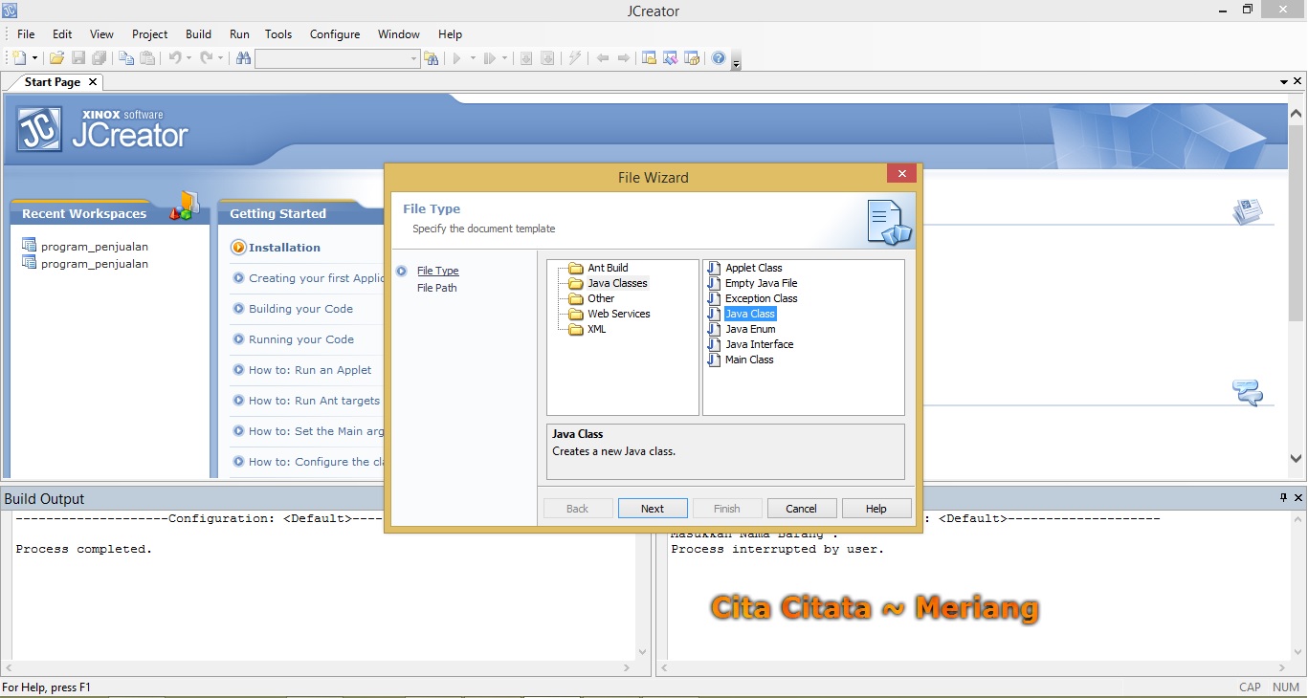The image size is (1308, 698).
Task: Click the Run project play icon
Action: (457, 58)
